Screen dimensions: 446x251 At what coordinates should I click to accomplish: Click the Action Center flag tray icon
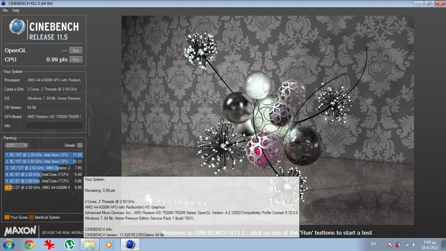(x=391, y=245)
